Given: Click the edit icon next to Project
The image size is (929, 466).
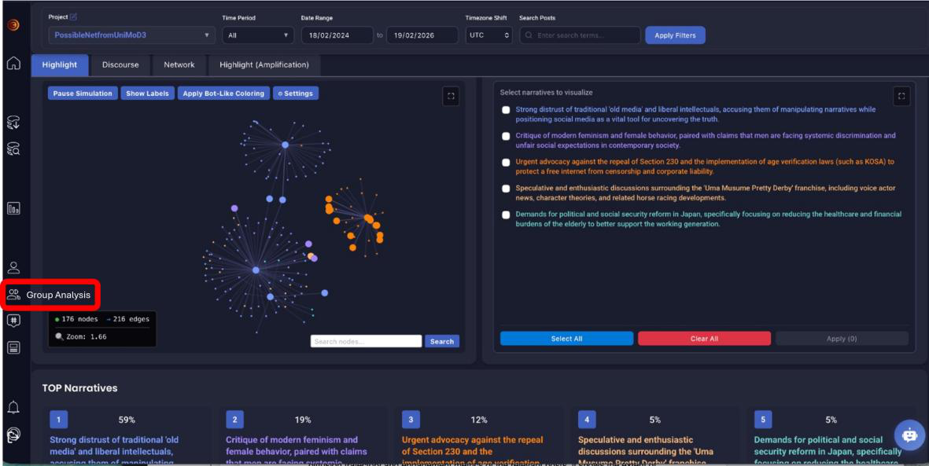Looking at the screenshot, I should (73, 17).
